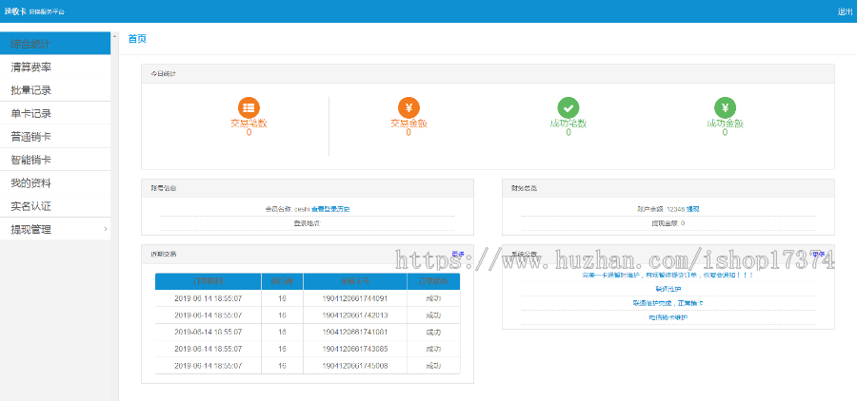Image resolution: width=857 pixels, height=401 pixels.
Task: Go to 我的资料 in the sidebar
Action: [30, 182]
